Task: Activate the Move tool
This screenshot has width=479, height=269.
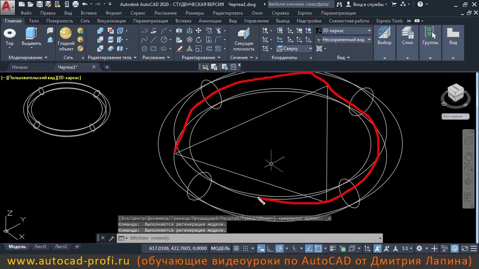Action: coord(199,31)
